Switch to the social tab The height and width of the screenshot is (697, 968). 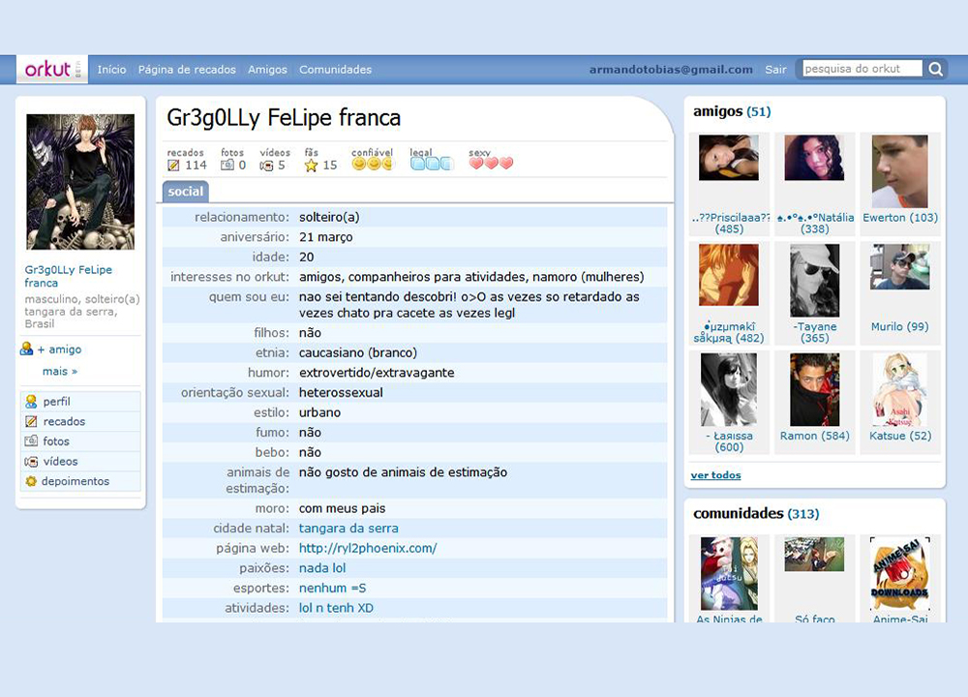[185, 191]
